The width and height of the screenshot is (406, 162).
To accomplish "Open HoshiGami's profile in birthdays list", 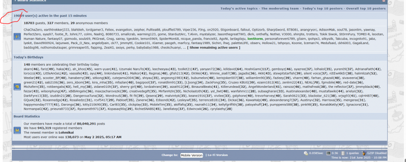I will (x=252, y=69).
